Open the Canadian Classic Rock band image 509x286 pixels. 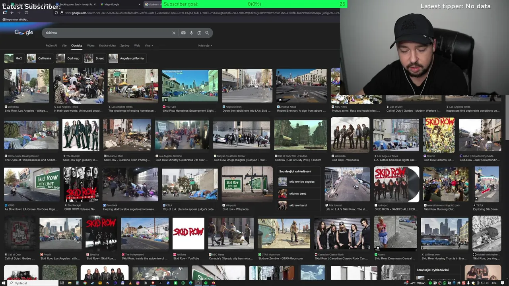click(x=342, y=233)
